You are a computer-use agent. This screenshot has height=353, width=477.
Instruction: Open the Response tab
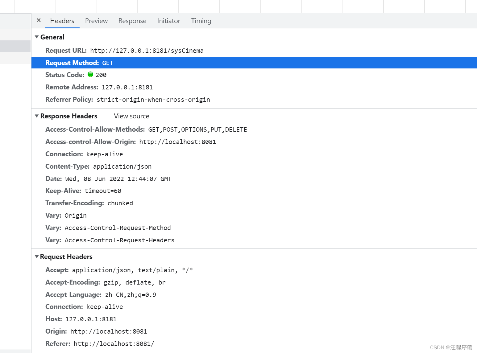[132, 21]
